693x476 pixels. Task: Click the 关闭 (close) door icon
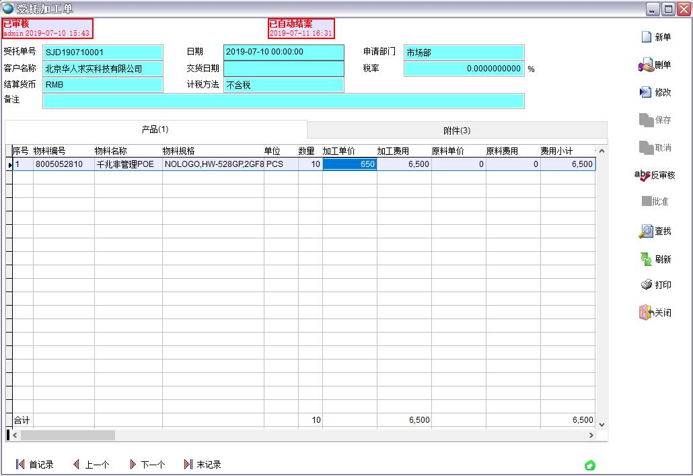tap(646, 312)
